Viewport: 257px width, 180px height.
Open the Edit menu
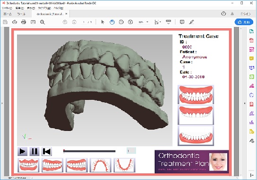(19, 8)
